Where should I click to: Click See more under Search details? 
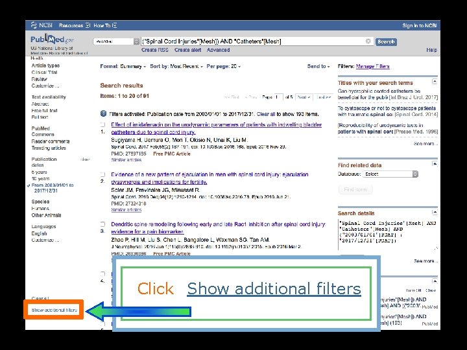pos(425,261)
